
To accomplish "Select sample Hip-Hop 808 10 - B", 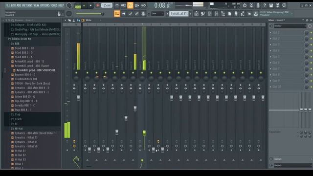I will tap(26, 101).
